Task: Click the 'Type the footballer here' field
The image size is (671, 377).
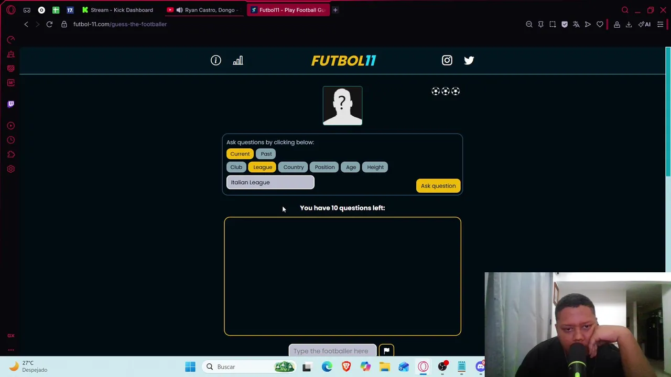Action: pyautogui.click(x=332, y=351)
